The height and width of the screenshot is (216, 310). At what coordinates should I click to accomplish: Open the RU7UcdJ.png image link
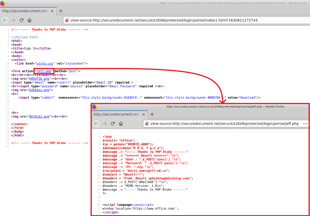(39, 117)
